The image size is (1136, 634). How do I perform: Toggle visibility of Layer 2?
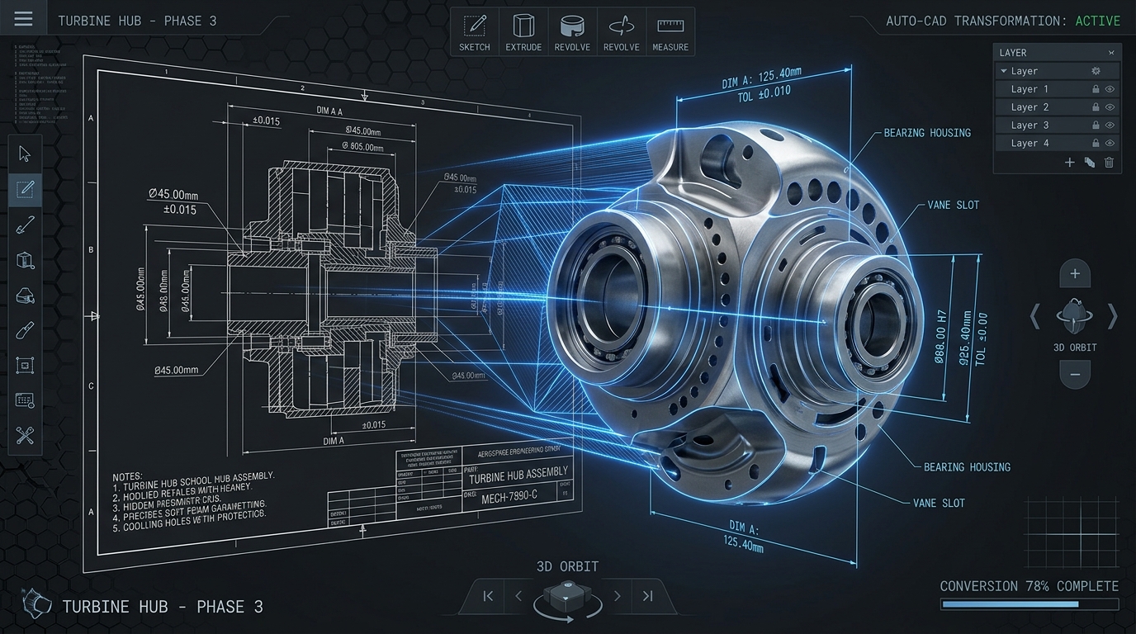1110,107
